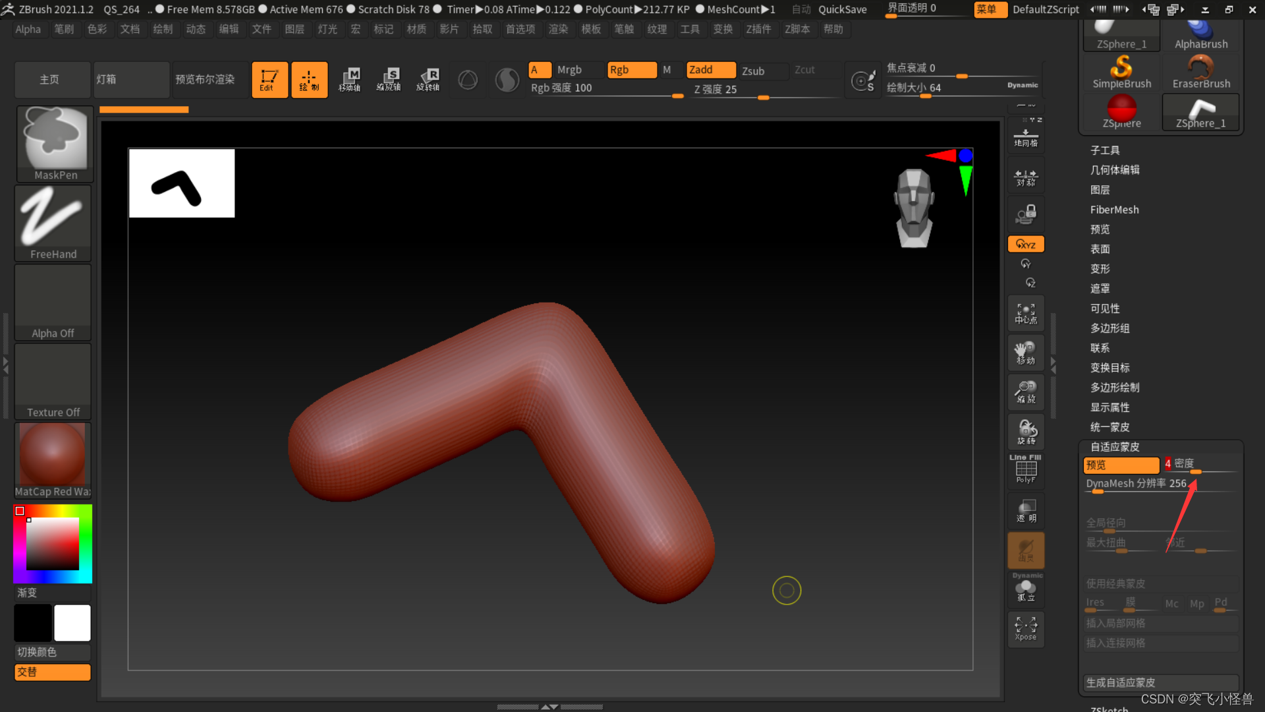Open the 笔刷 (Brush) menu
The image size is (1265, 712).
coord(64,29)
